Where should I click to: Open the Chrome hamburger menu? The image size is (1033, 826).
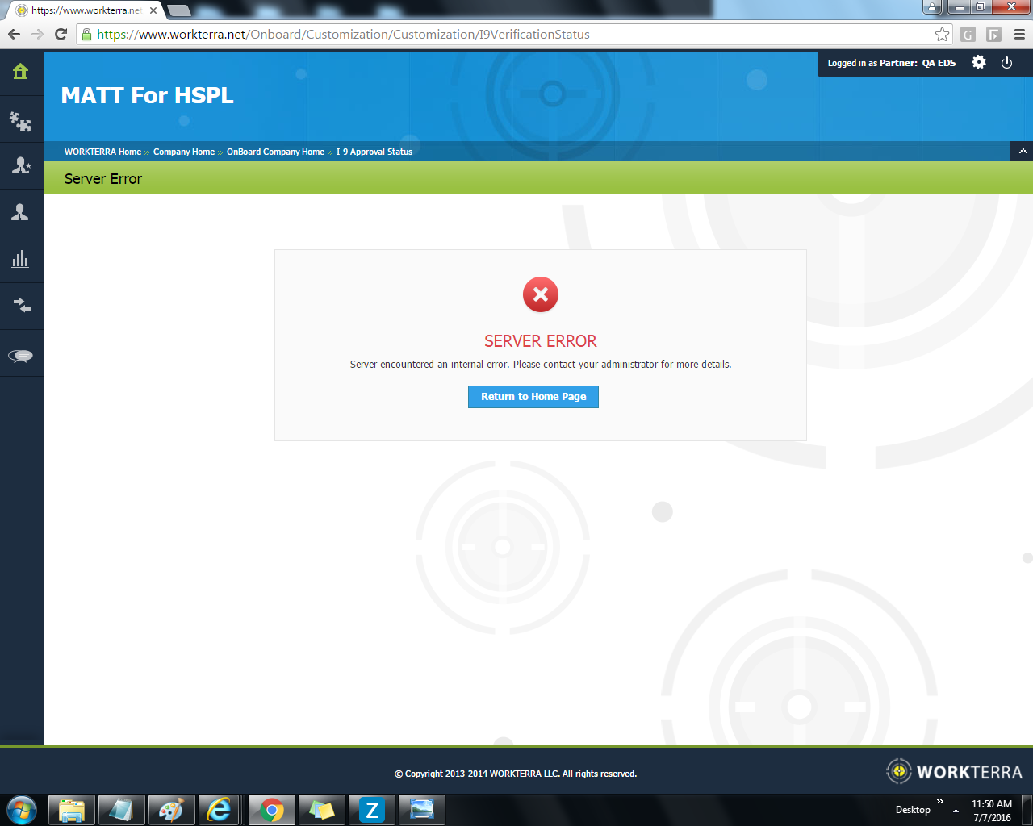coord(1019,35)
